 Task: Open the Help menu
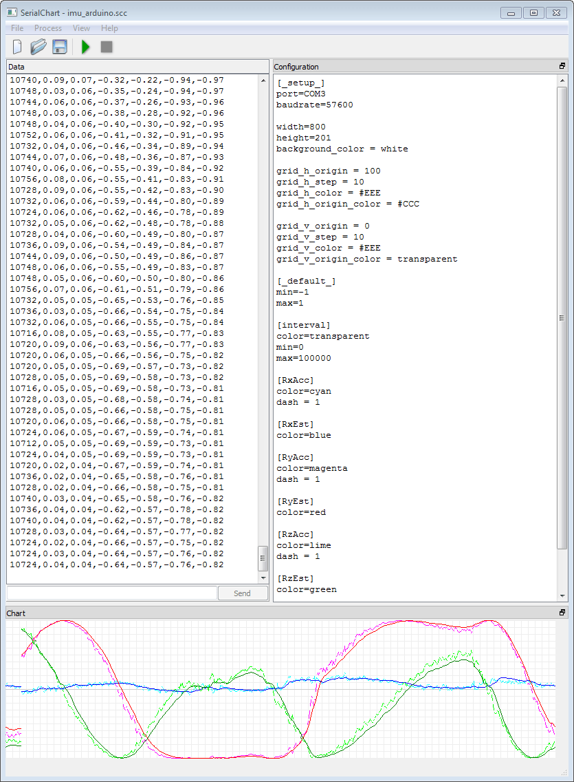coord(109,28)
